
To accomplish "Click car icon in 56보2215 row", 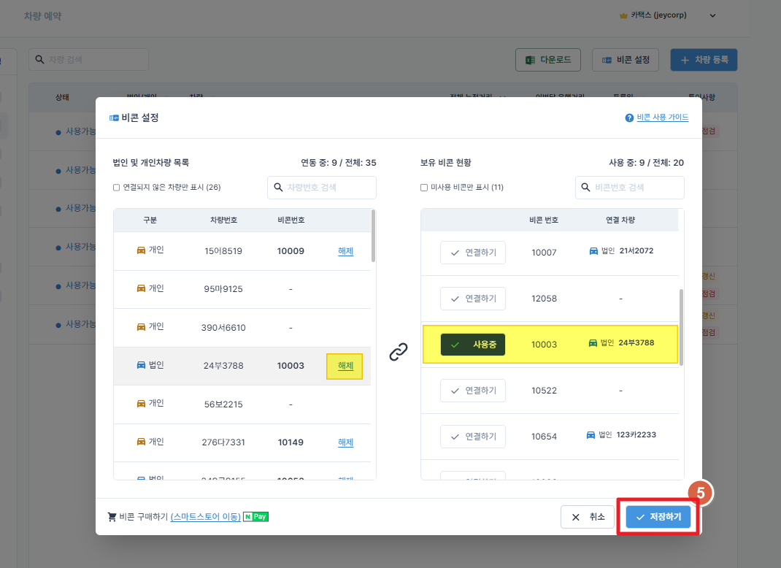I will 142,404.
